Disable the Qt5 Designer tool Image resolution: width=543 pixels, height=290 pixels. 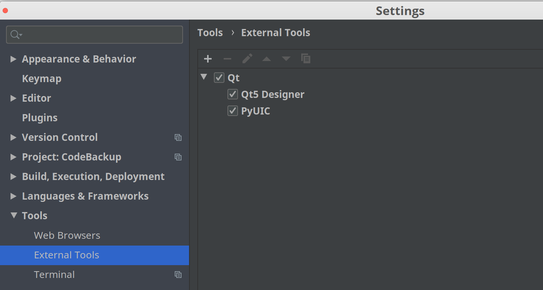coord(233,94)
